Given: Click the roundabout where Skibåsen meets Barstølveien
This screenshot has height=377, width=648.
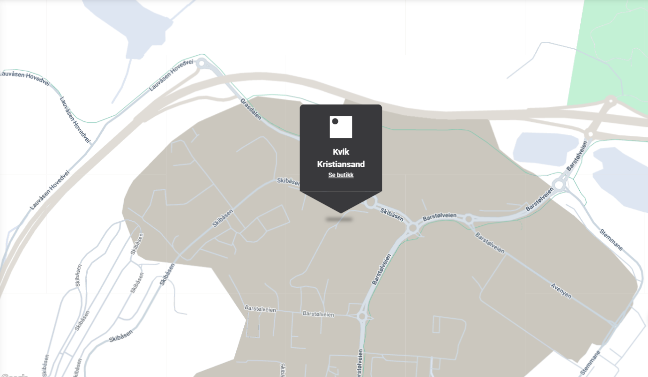Looking at the screenshot, I should click(413, 228).
